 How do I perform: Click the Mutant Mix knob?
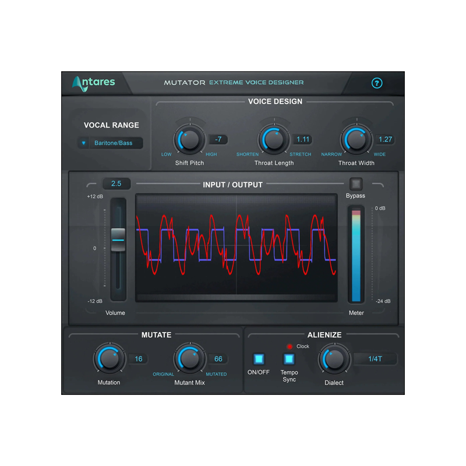pyautogui.click(x=189, y=358)
